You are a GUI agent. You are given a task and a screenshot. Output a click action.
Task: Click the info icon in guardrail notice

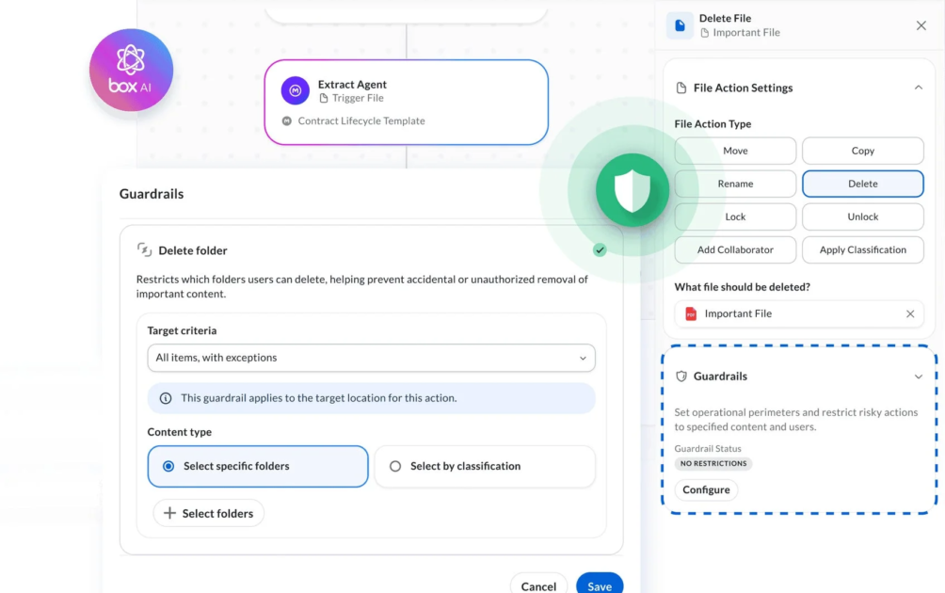[165, 398]
